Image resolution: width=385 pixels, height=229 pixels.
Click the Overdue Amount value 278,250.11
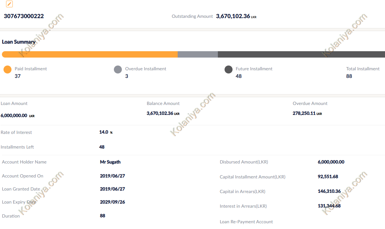[304, 113]
